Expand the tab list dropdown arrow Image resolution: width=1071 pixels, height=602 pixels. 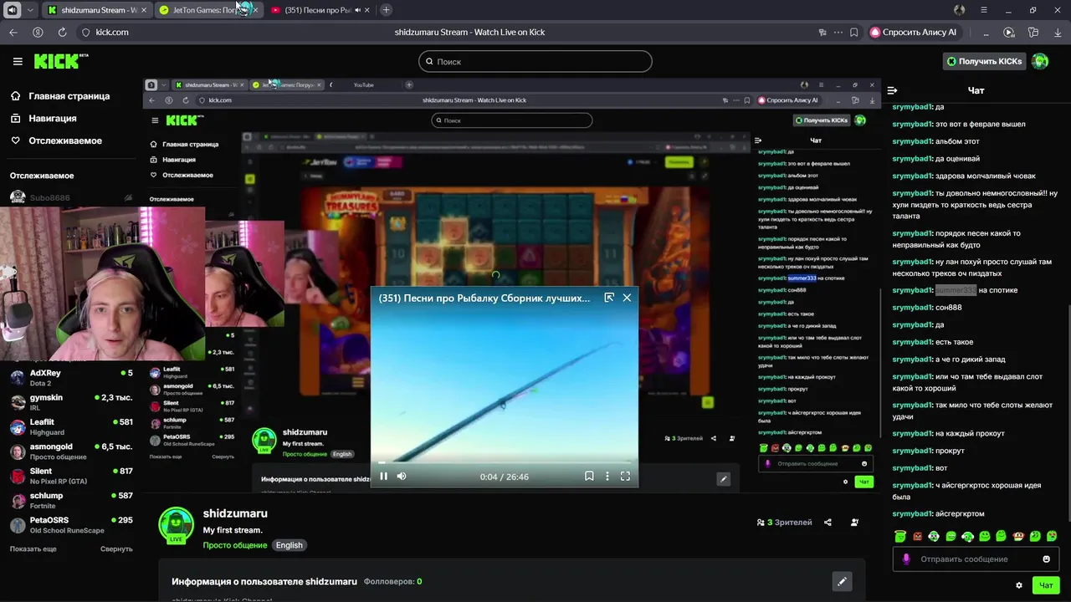coord(30,10)
